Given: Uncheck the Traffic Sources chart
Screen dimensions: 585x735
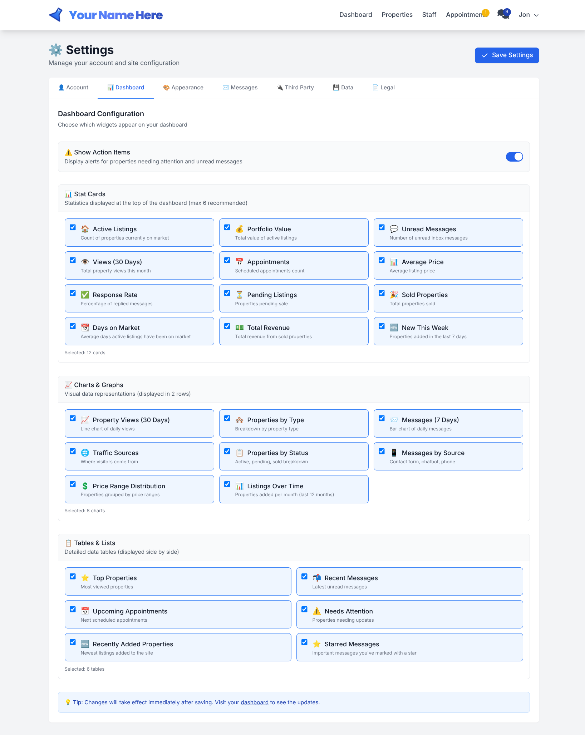Looking at the screenshot, I should [73, 451].
